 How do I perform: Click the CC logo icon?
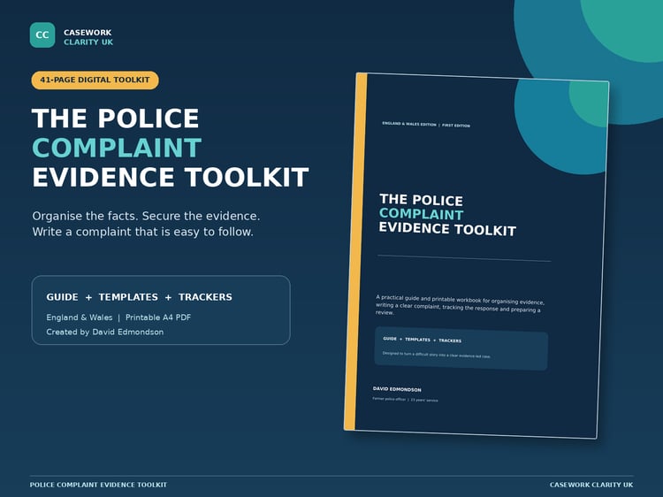42,35
